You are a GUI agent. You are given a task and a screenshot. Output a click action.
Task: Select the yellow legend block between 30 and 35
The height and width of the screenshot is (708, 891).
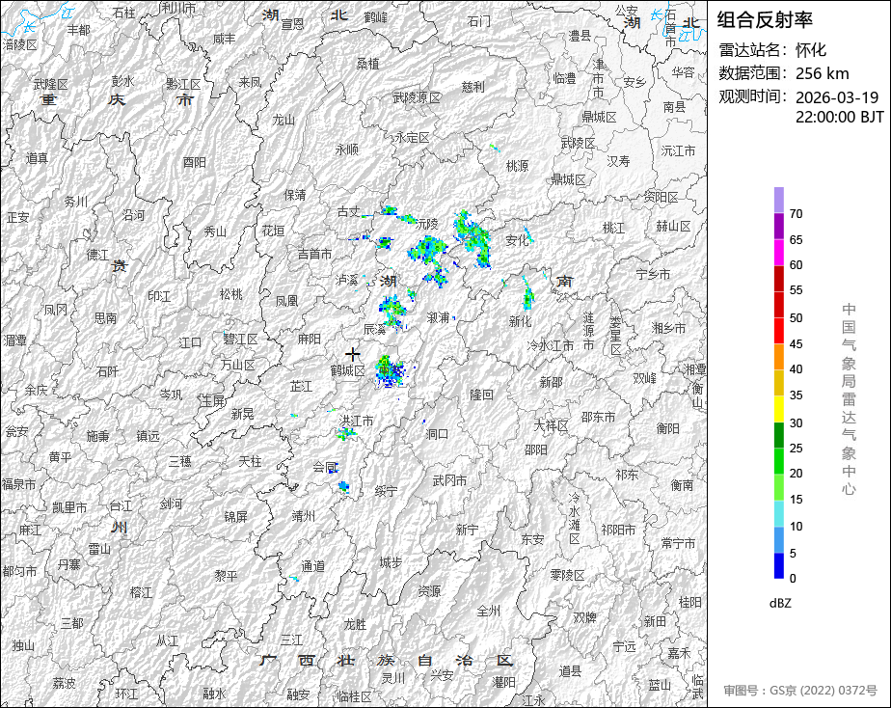778,409
